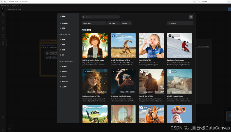The image size is (231, 132).
Task: Open the woman with zebra thumbnail
Action: pos(151,114)
